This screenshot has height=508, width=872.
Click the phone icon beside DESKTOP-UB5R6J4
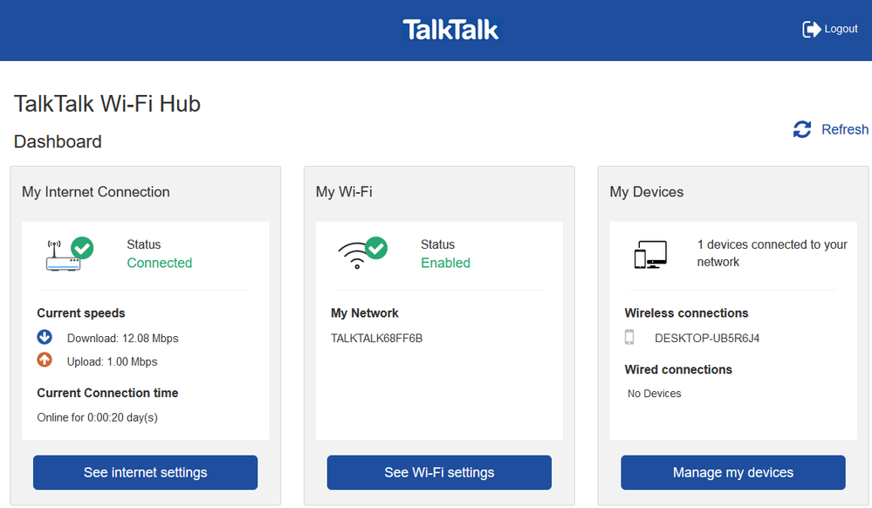(628, 338)
